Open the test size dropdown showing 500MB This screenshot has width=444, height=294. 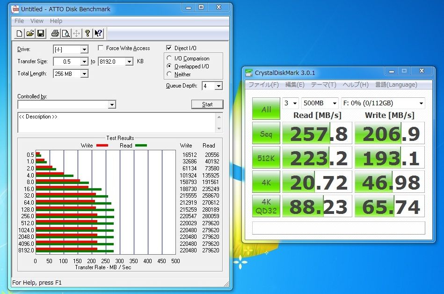[x=320, y=103]
